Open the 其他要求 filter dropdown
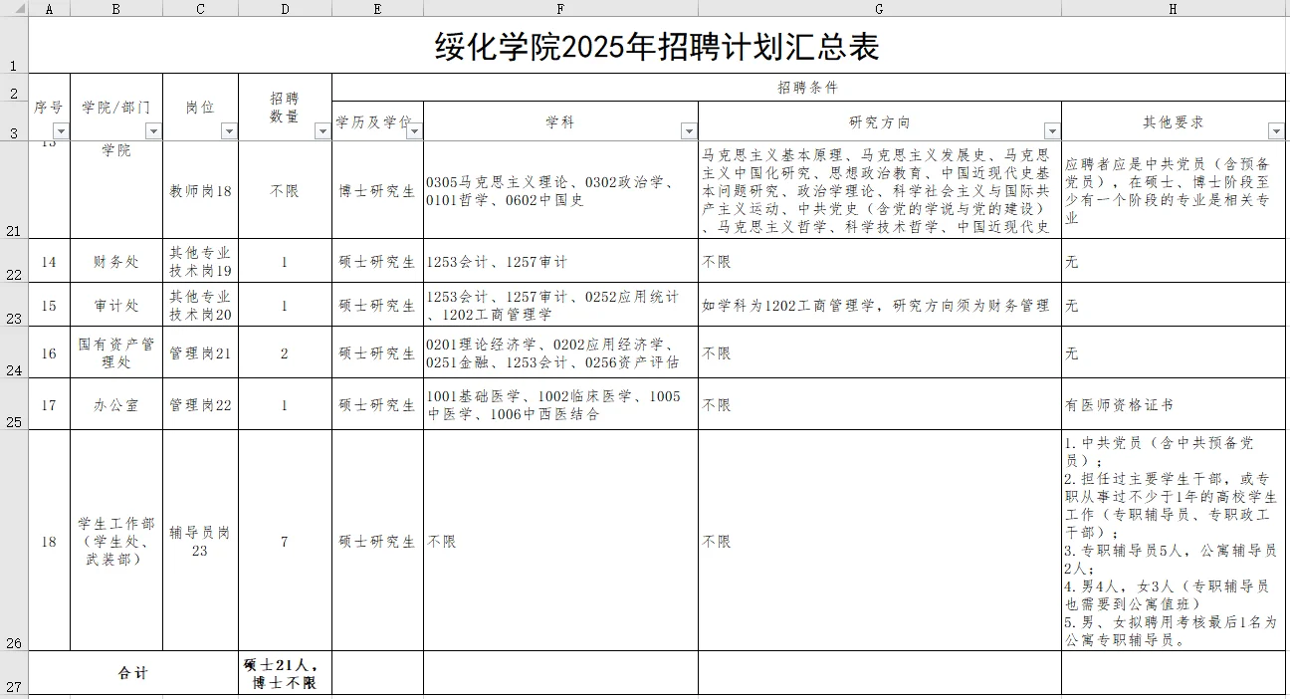 click(x=1275, y=129)
